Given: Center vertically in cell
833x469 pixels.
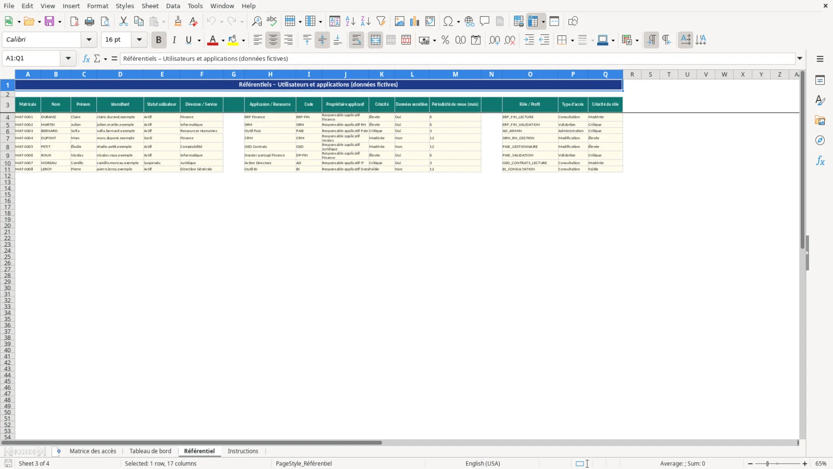Looking at the screenshot, I should click(322, 40).
